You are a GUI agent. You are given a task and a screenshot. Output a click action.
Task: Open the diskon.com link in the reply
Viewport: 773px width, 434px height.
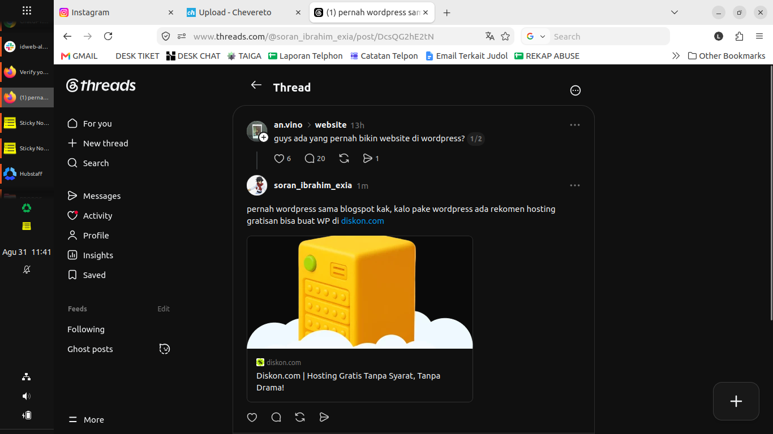pos(363,221)
